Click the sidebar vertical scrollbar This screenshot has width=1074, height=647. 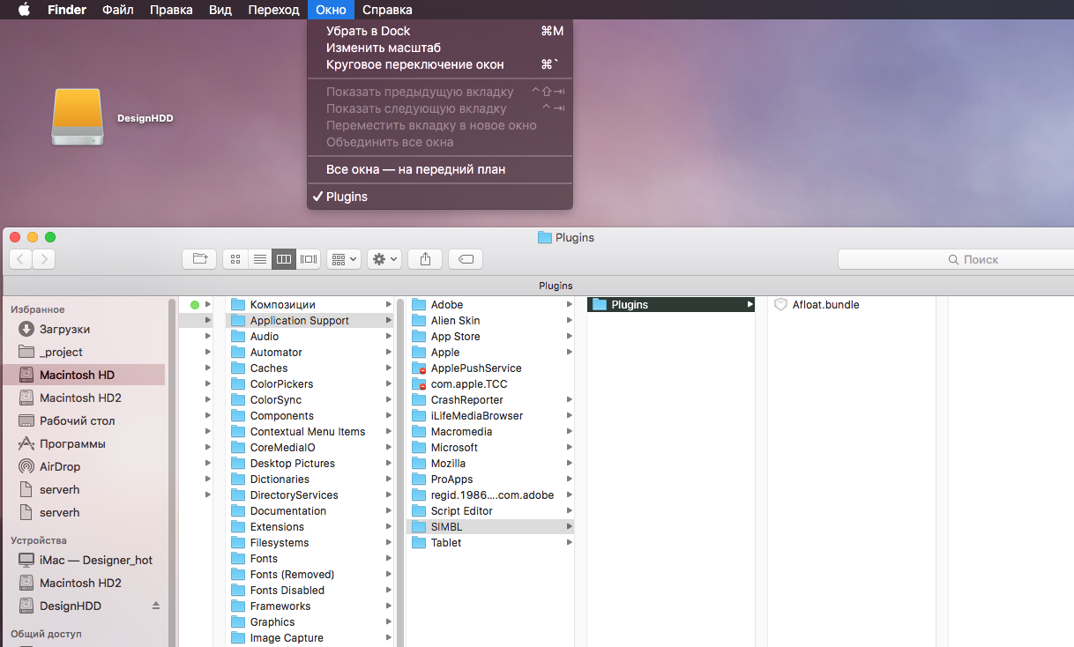coord(172,472)
